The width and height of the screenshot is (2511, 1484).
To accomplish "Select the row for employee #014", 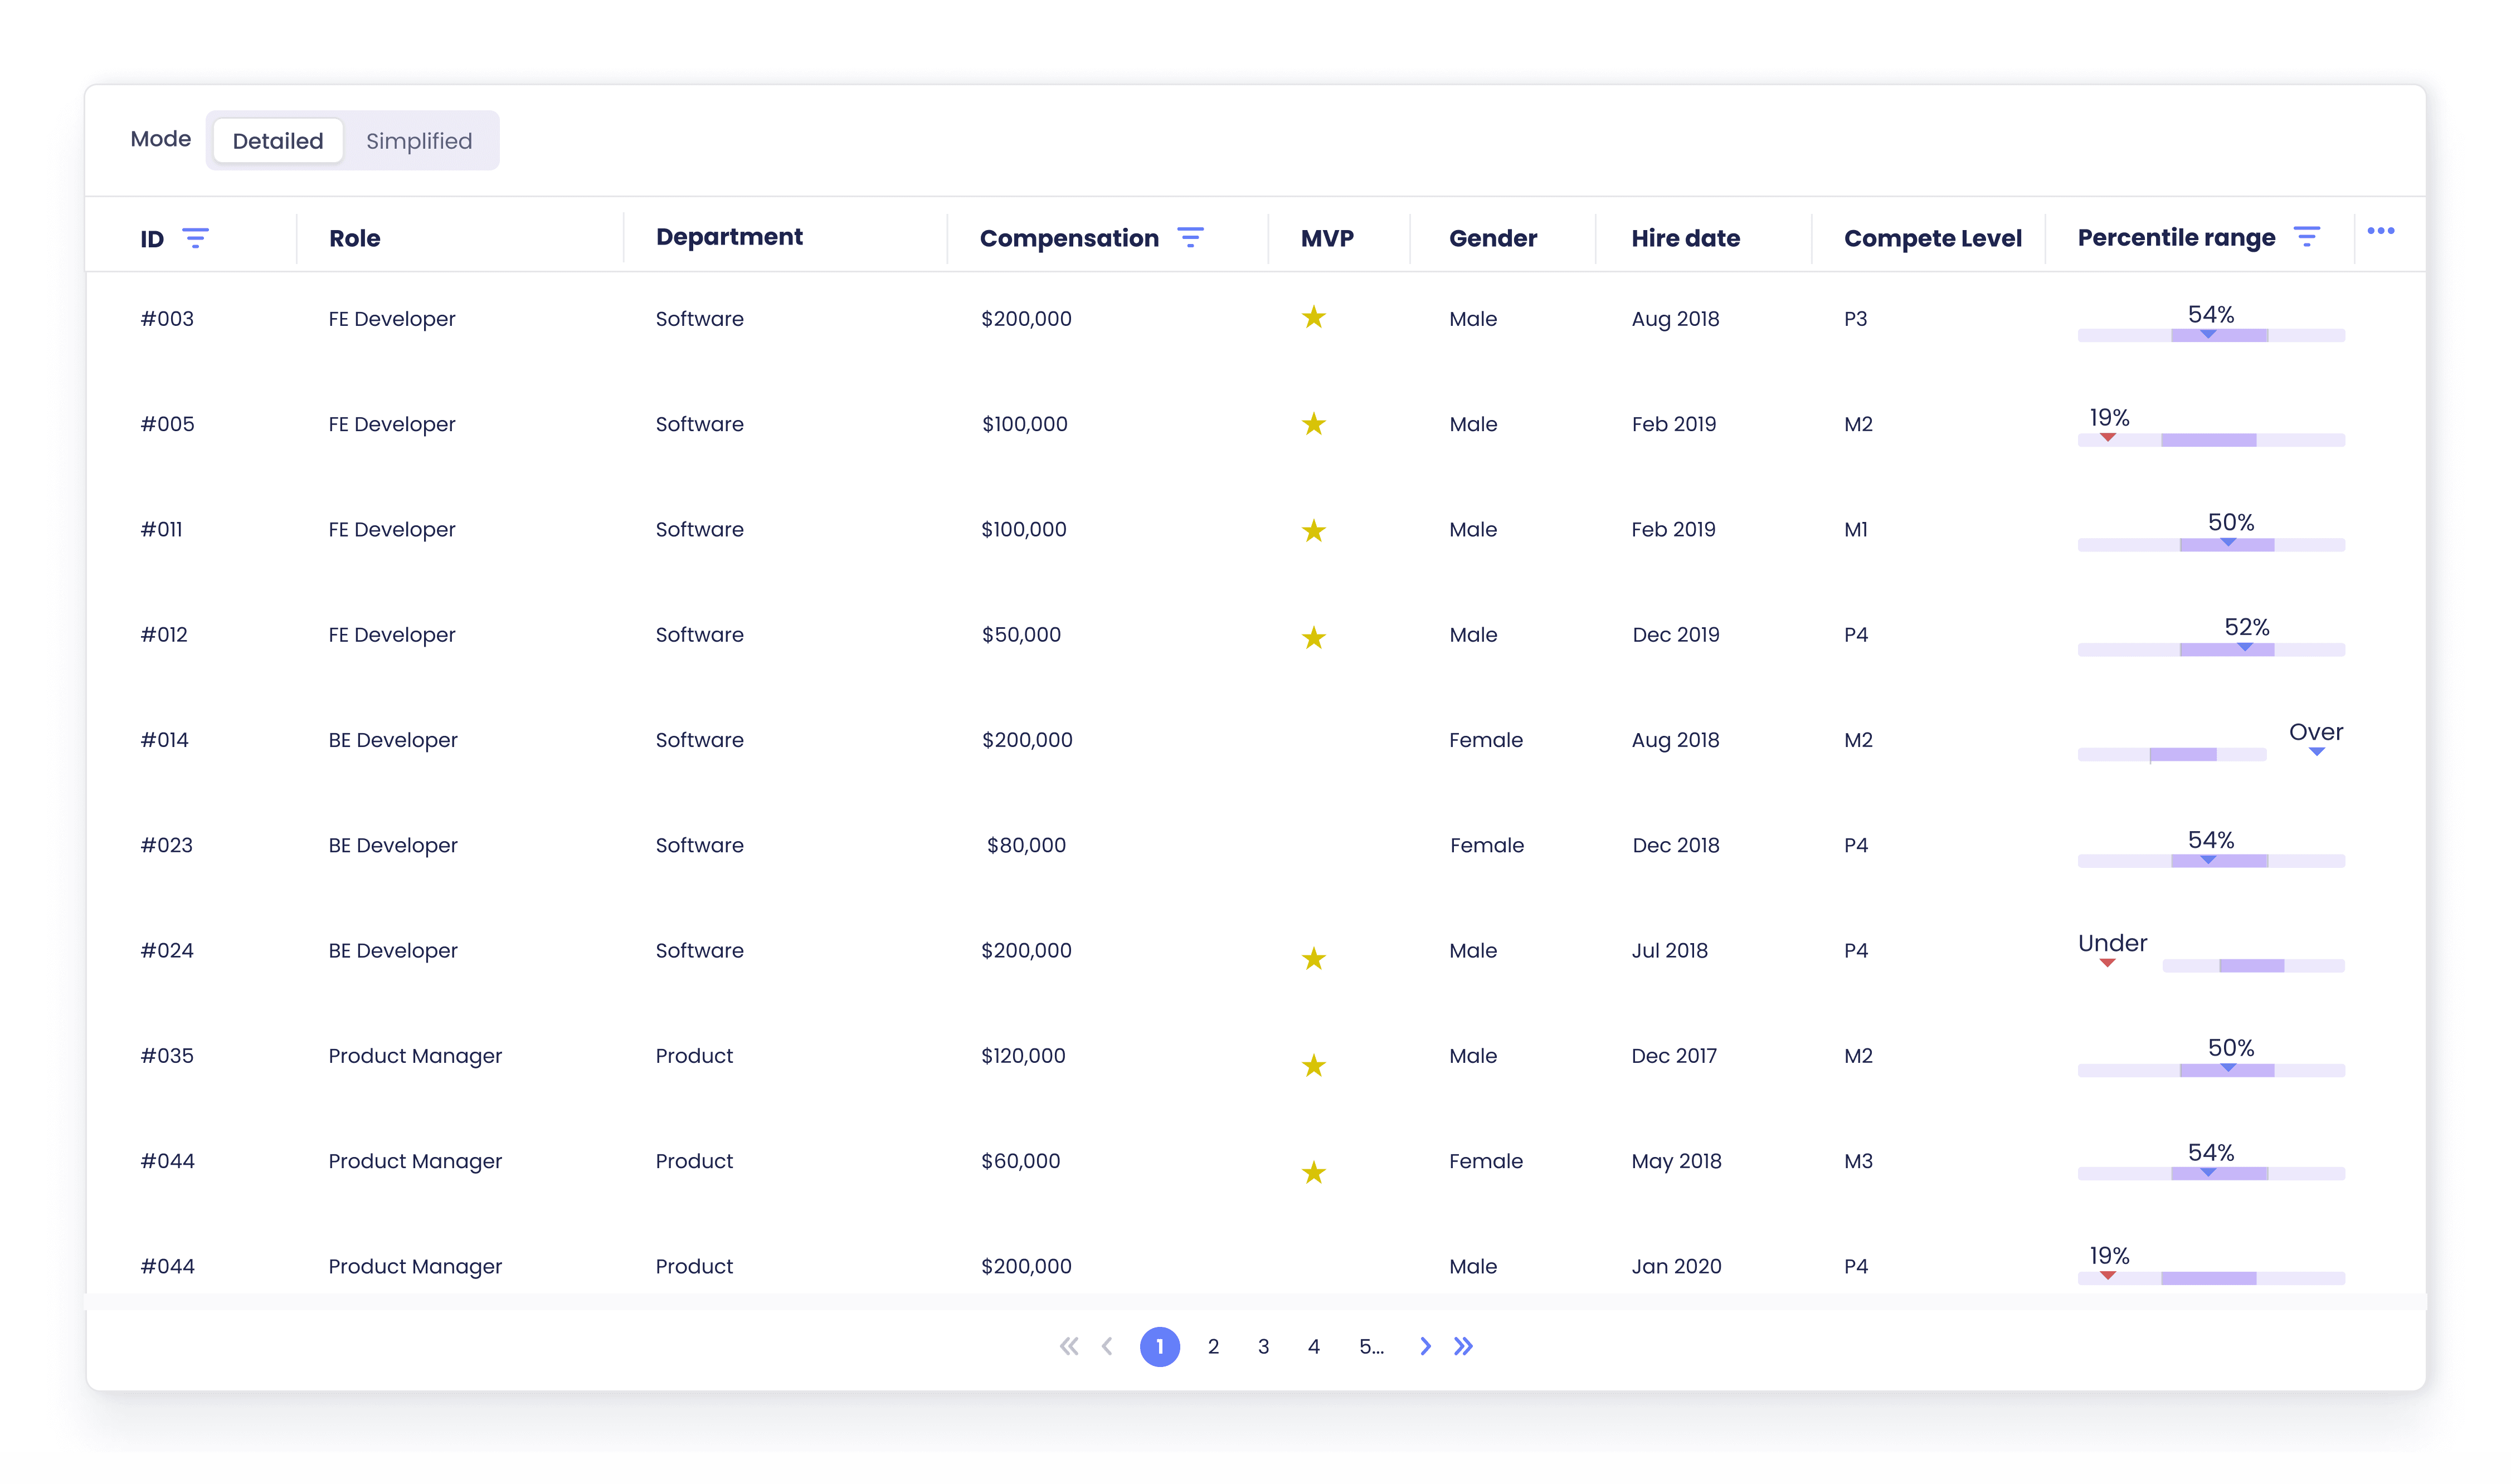I will point(1254,740).
